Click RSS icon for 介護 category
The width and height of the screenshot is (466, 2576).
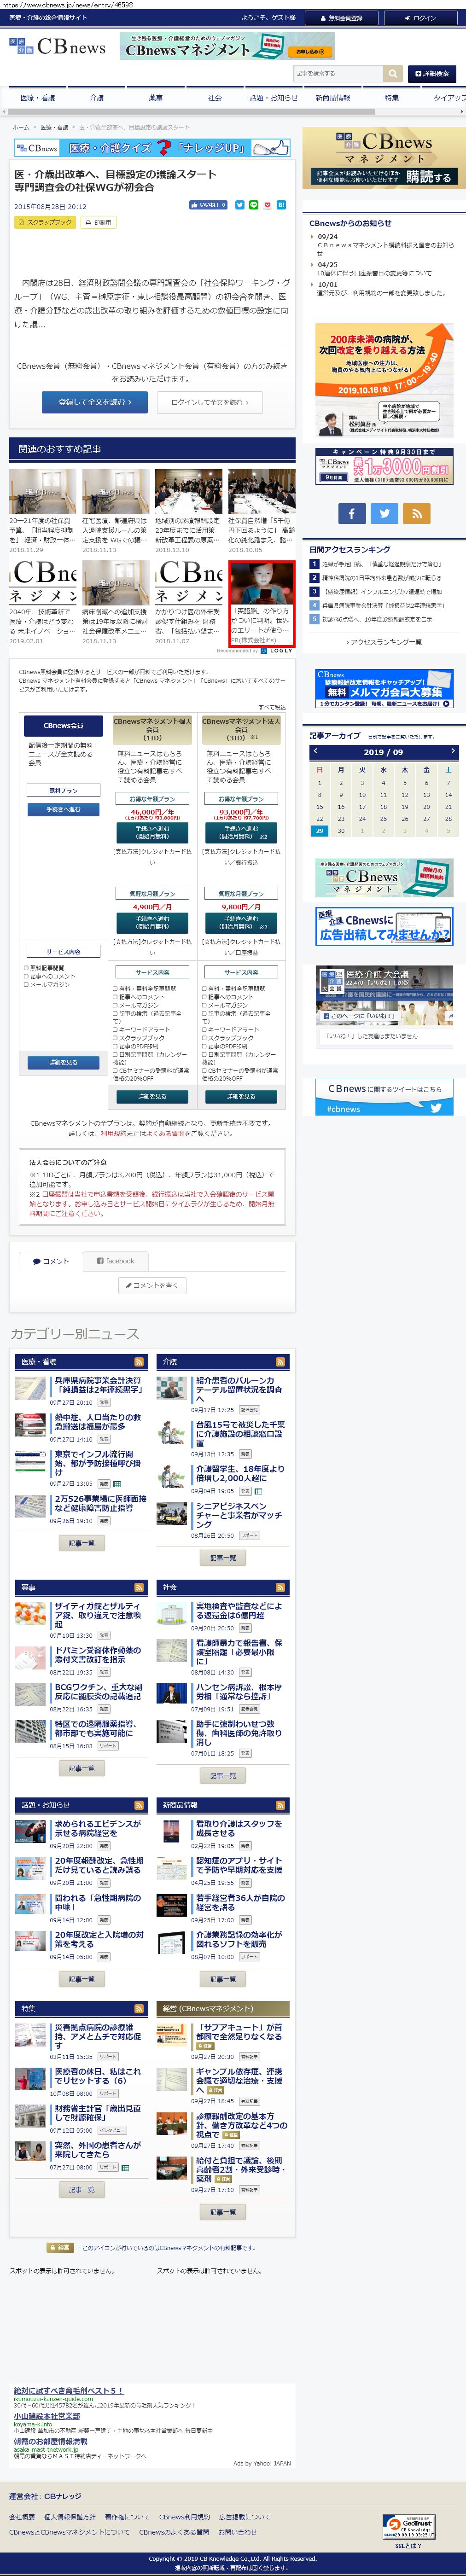[x=281, y=1362]
